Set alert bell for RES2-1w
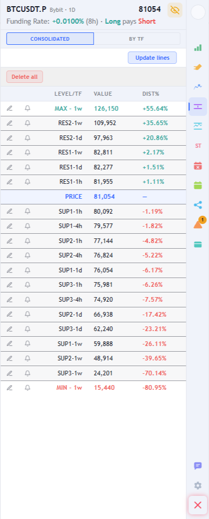The image size is (209, 519). (27, 123)
